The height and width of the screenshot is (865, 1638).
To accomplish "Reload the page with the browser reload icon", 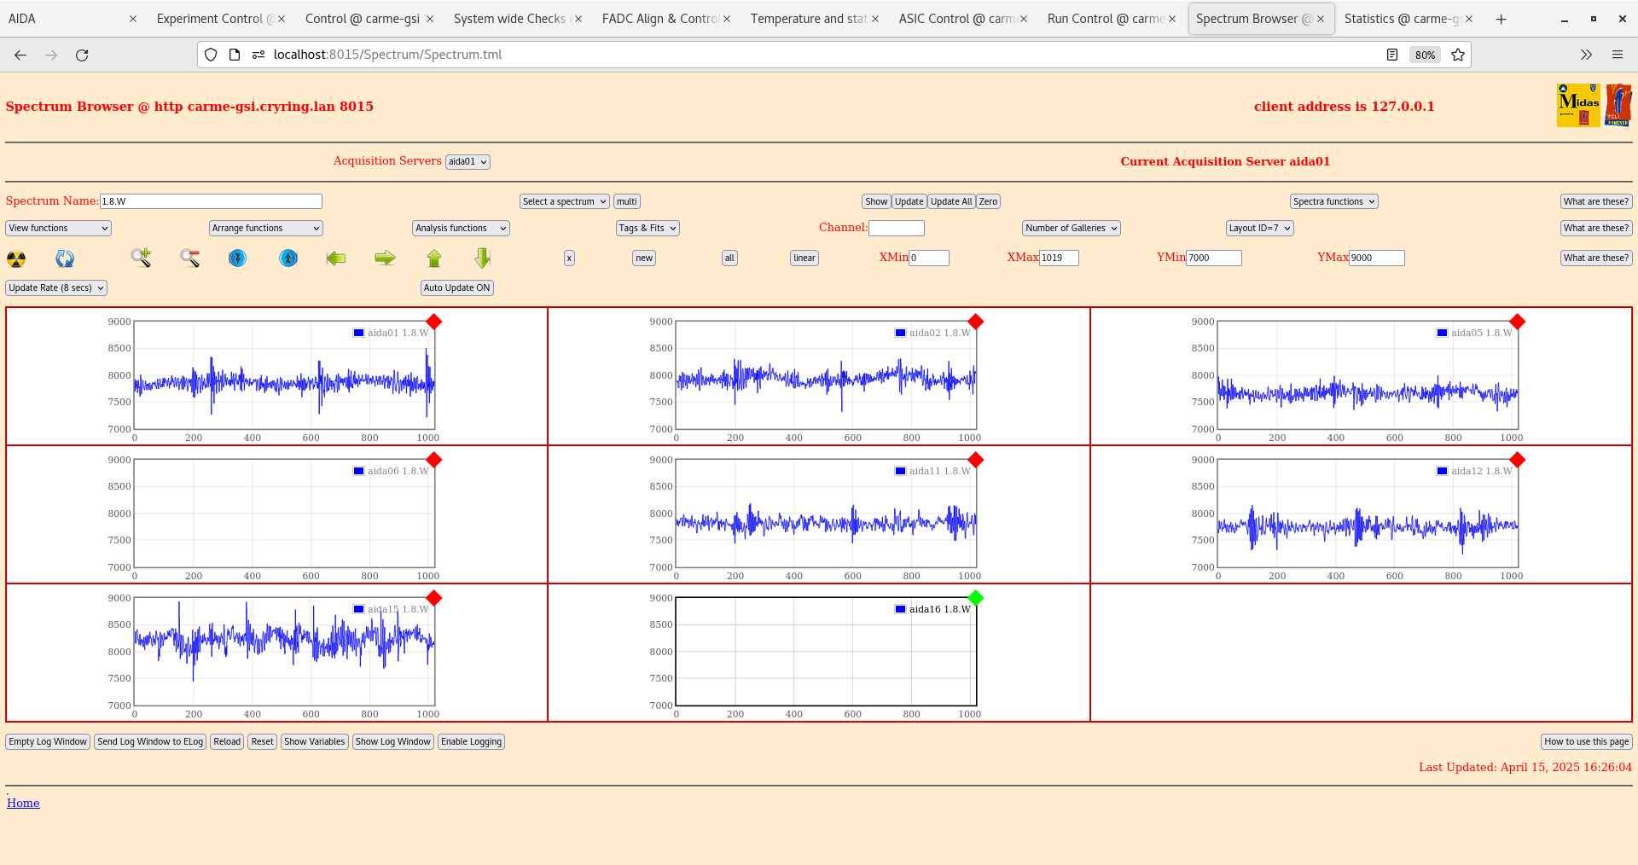I will click(82, 55).
